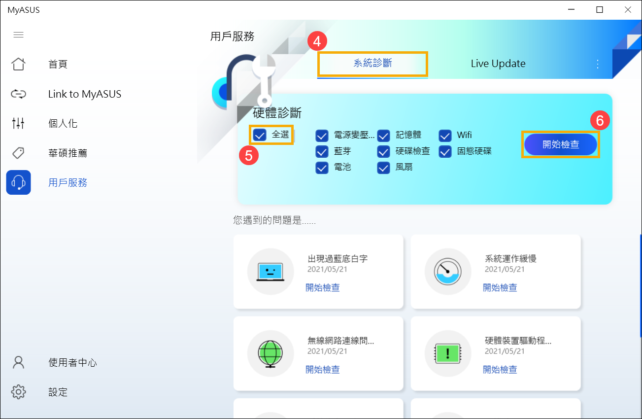The height and width of the screenshot is (419, 642).
Task: Maximize the MyASUS window
Action: point(600,10)
